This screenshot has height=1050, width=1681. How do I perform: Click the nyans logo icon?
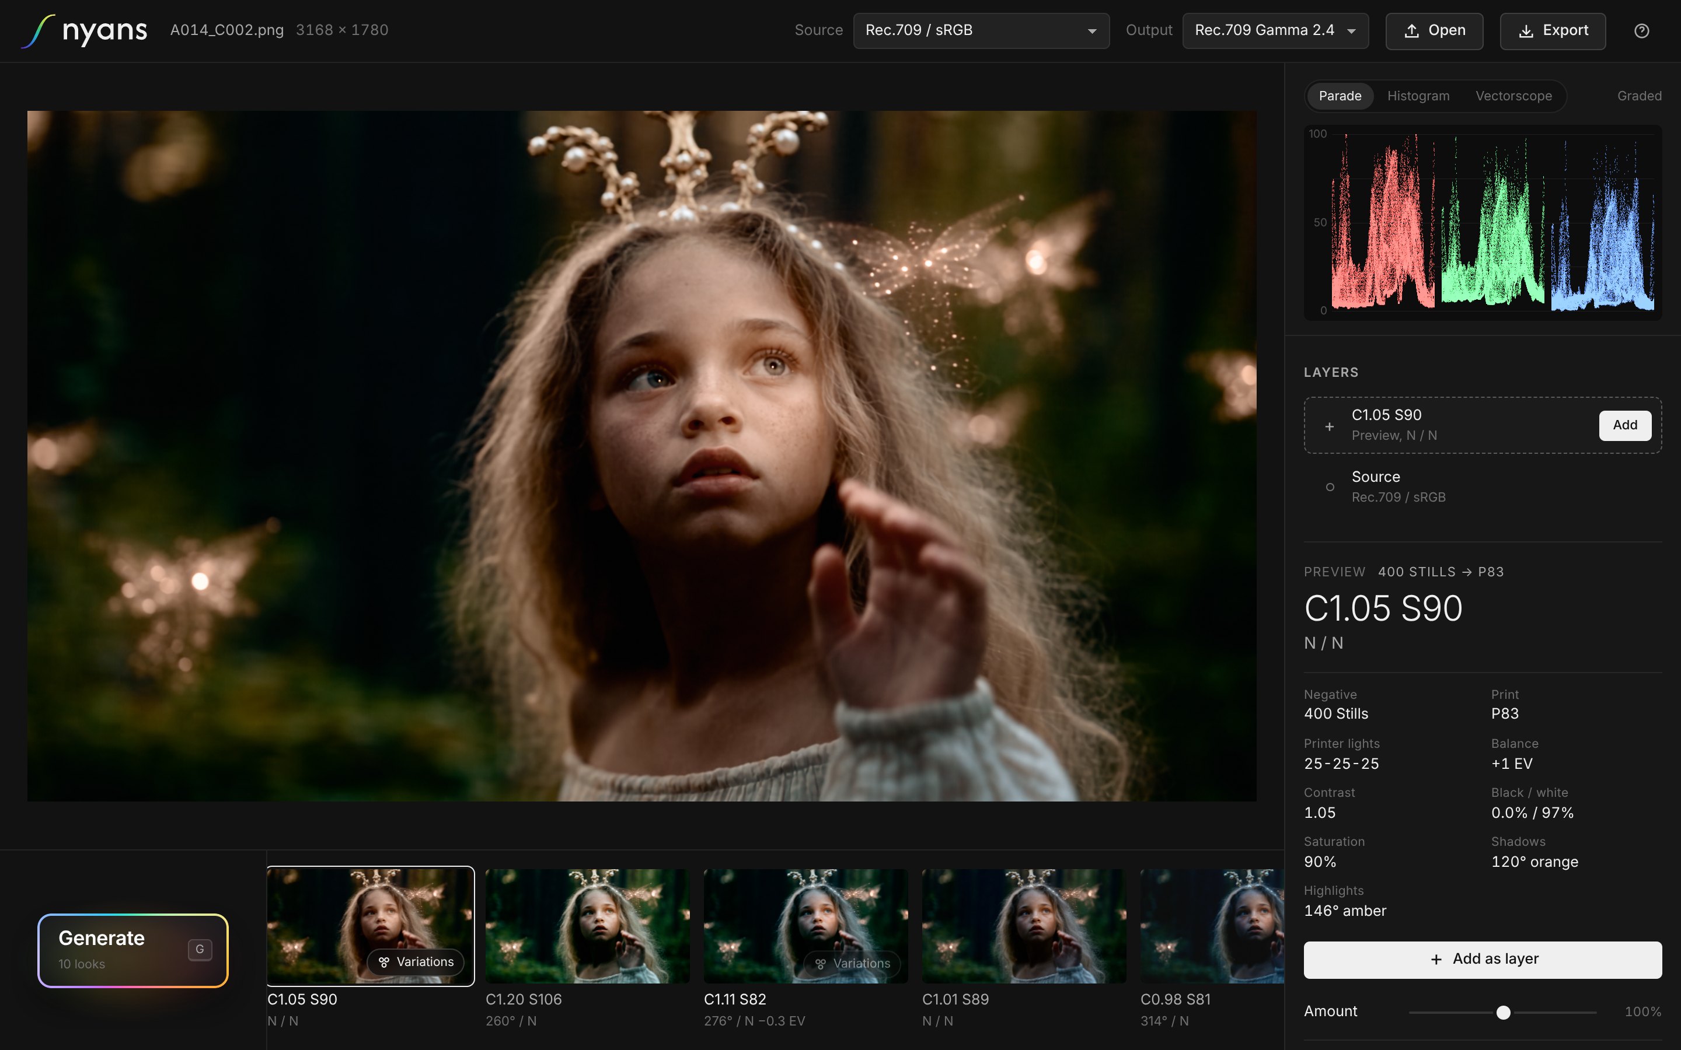37,32
